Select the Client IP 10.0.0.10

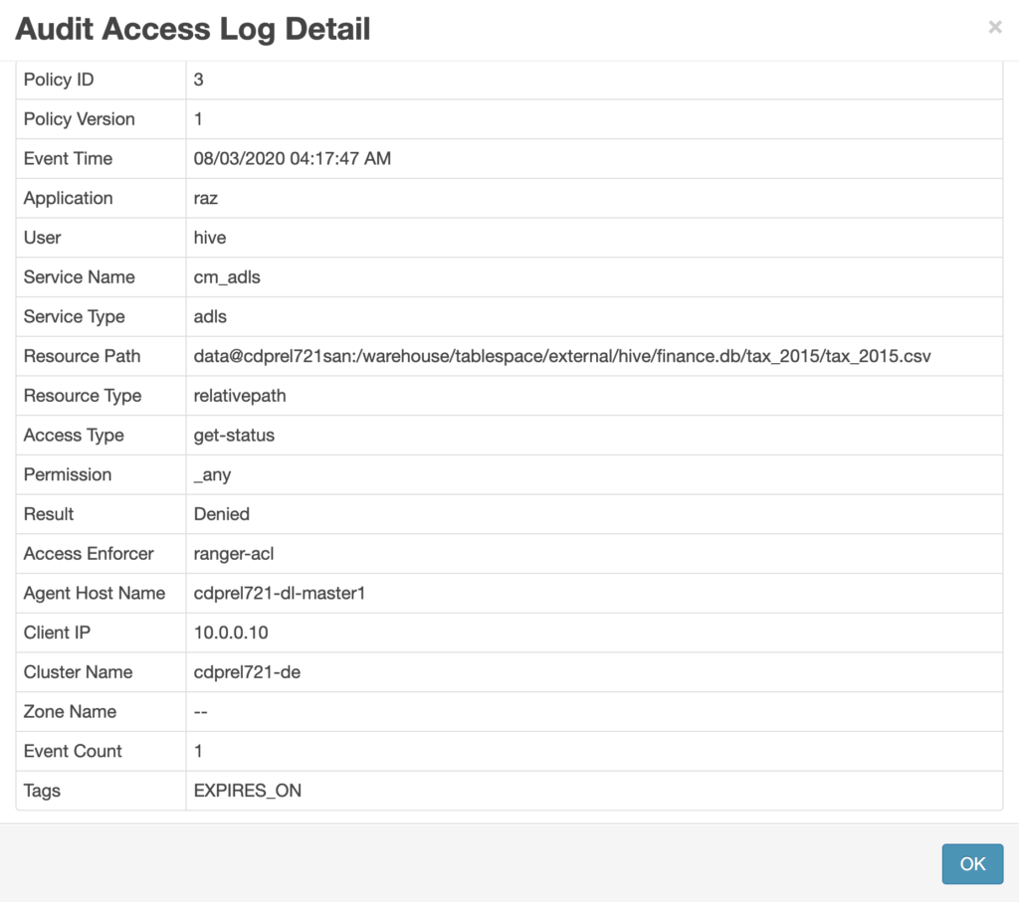click(225, 632)
